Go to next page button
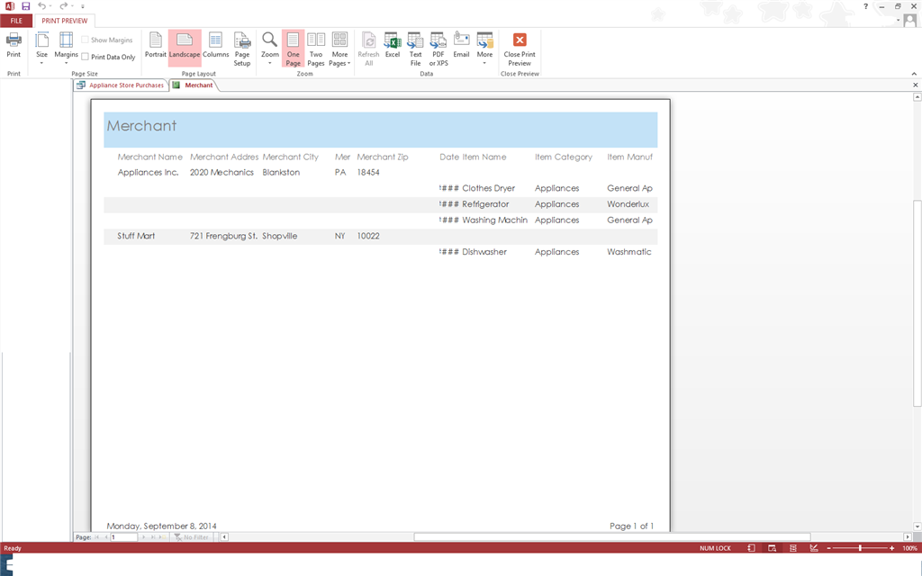The height and width of the screenshot is (576, 922). pyautogui.click(x=143, y=537)
